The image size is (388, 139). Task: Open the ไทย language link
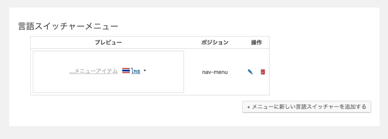pyautogui.click(x=136, y=71)
